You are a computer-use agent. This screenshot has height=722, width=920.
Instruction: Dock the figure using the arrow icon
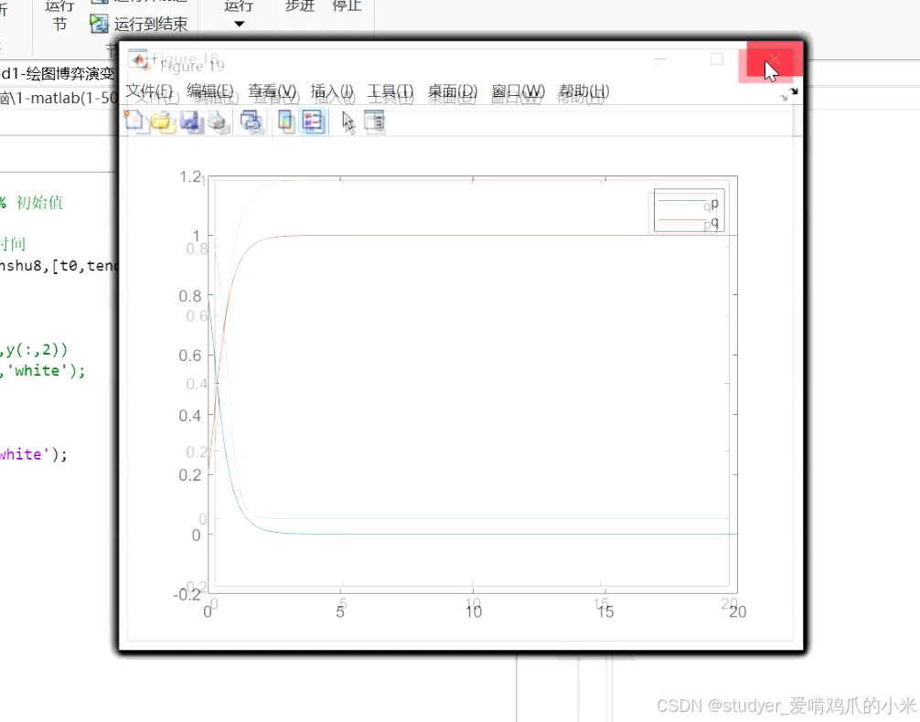pyautogui.click(x=794, y=90)
